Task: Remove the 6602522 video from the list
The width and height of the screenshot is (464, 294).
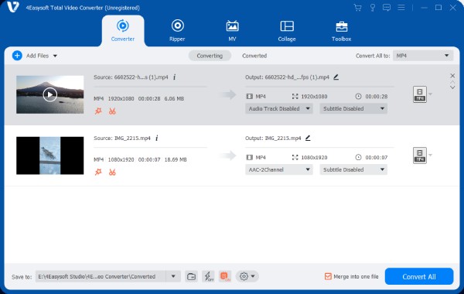Action: pyautogui.click(x=452, y=76)
